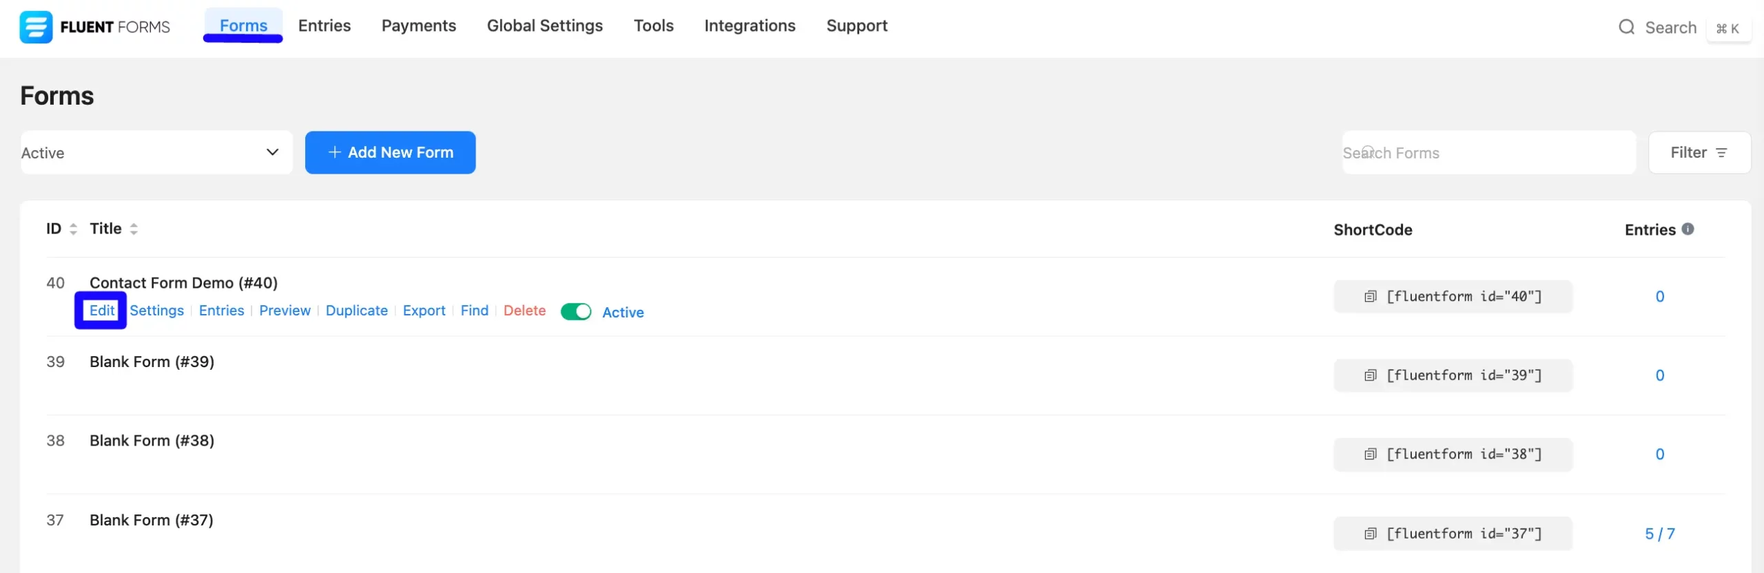Copy shortcode icon for form id 39
Screen dimensions: 1764x573
click(1371, 375)
